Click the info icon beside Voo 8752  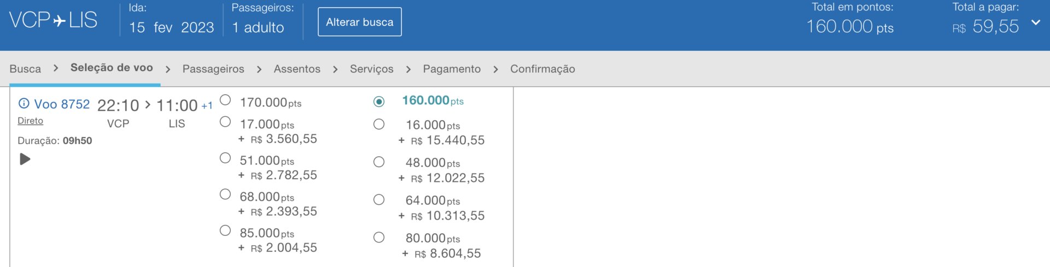point(24,103)
